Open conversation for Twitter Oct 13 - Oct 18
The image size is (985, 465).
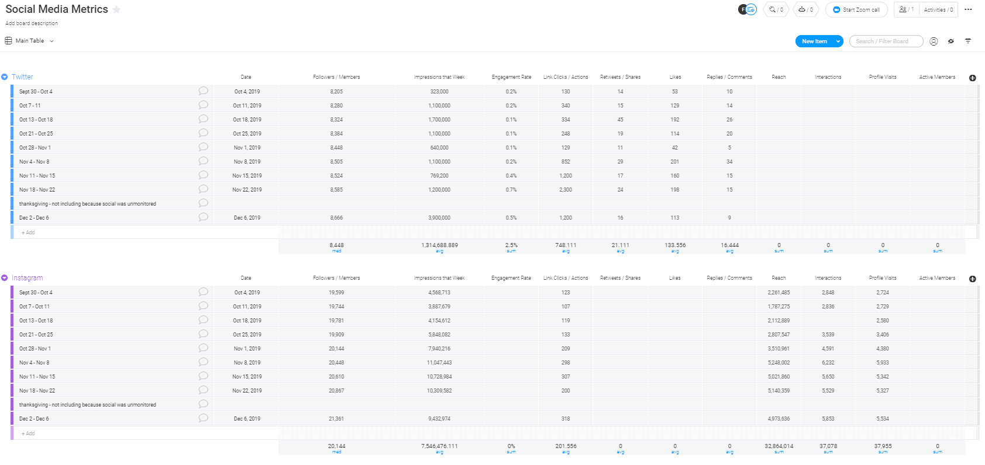[203, 119]
